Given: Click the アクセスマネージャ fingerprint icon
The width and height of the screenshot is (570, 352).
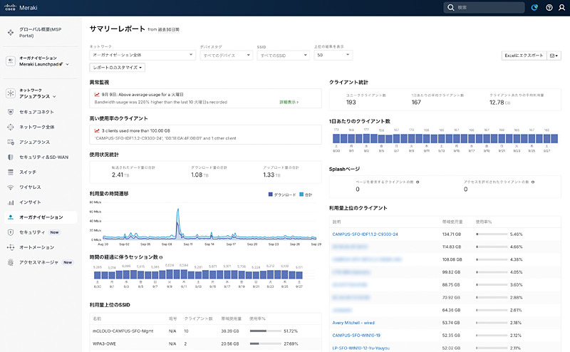Looking at the screenshot, I should tap(11, 262).
